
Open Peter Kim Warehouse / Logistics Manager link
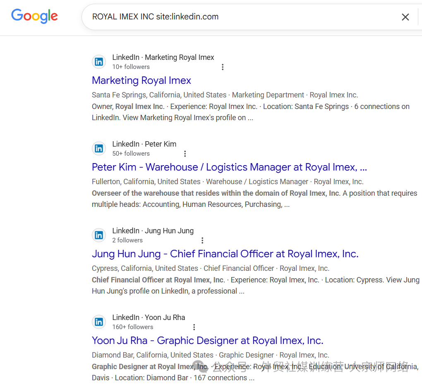point(229,167)
